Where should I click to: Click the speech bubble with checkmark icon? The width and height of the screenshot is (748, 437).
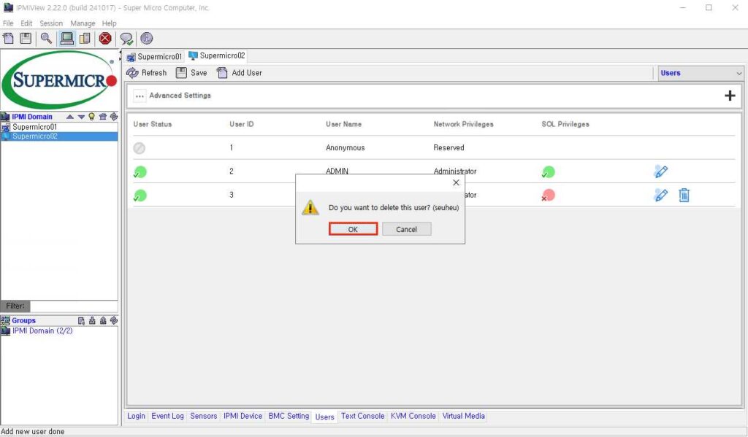click(126, 39)
